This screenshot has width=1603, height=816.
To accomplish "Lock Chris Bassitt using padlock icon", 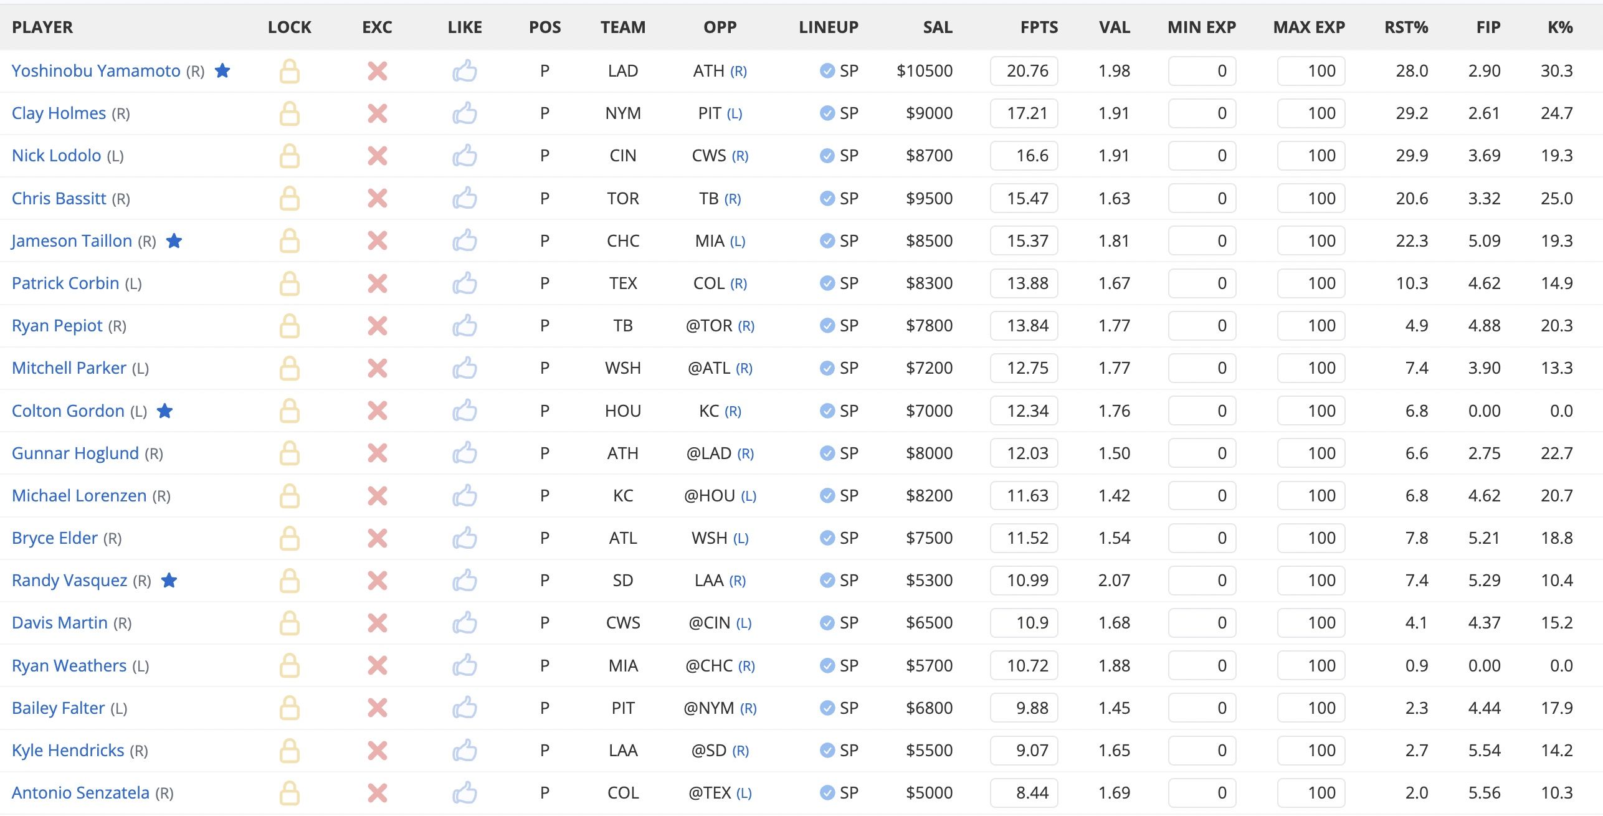I will (x=289, y=199).
